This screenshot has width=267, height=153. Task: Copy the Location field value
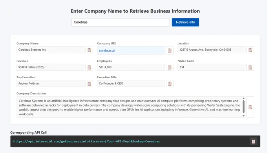click(x=250, y=50)
